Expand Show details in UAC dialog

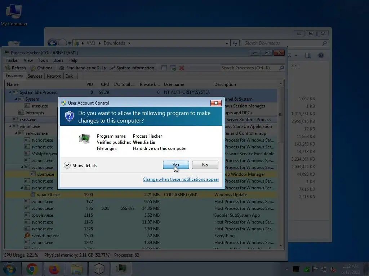tap(80, 165)
